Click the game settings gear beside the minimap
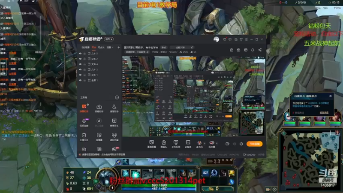Screen dimensions: 343x193 point(274,190)
